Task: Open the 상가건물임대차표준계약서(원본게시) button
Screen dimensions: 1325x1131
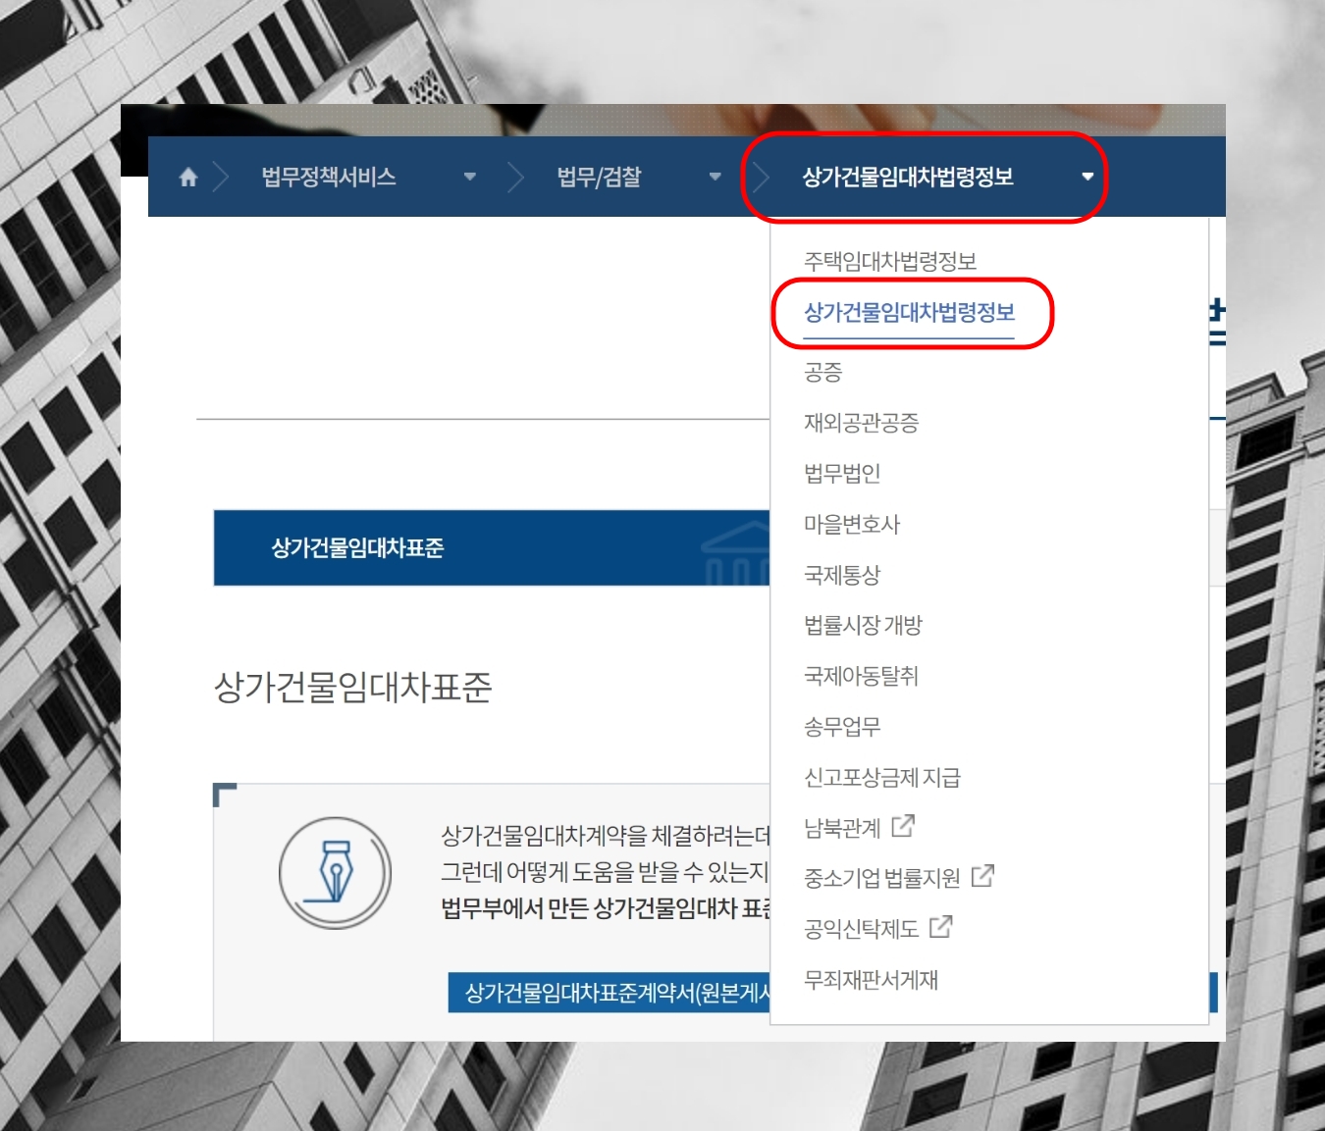Action: tap(609, 993)
